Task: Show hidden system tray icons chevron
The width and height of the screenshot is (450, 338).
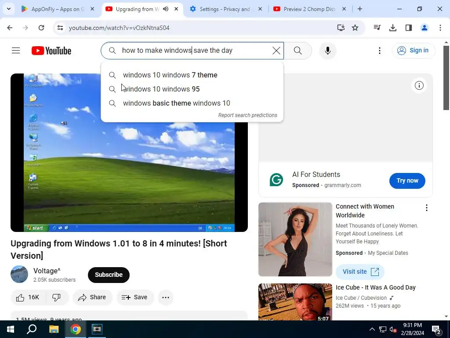Action: 372,329
